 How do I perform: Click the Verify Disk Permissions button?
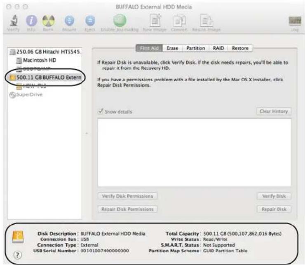click(127, 196)
